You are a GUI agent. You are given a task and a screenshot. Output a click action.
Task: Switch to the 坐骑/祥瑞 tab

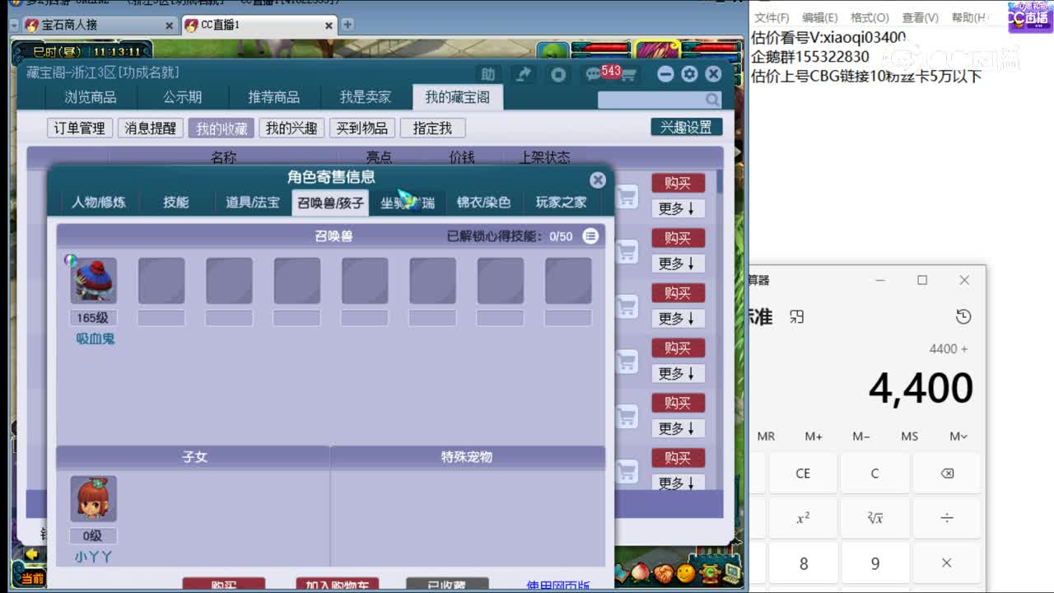coord(409,202)
